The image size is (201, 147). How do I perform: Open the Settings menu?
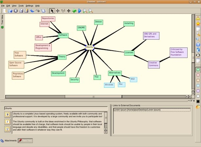29,6
